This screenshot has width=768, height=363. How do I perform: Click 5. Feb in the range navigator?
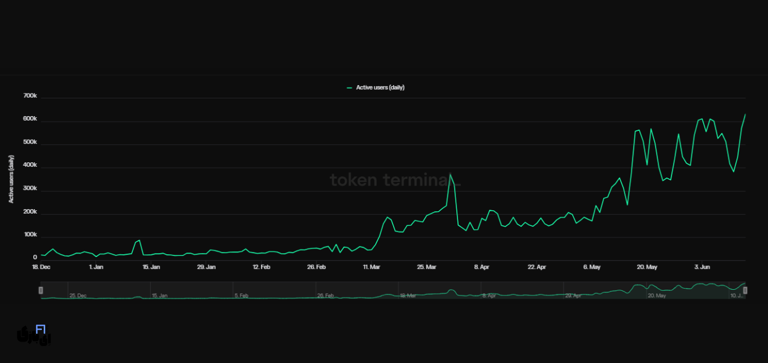pyautogui.click(x=243, y=295)
